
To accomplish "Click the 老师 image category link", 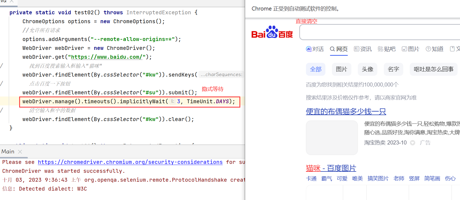I will [x=399, y=178].
